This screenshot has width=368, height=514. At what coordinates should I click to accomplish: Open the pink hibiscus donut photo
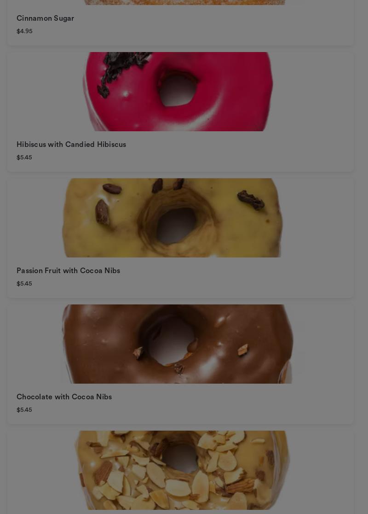pos(178,92)
